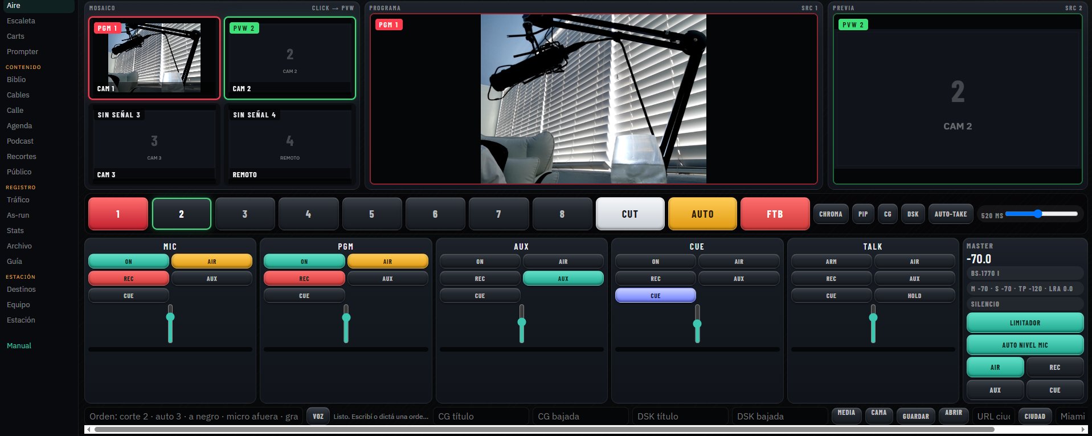Send CAM 2 mosaic tile to preview
1092x436 pixels.
[289, 58]
